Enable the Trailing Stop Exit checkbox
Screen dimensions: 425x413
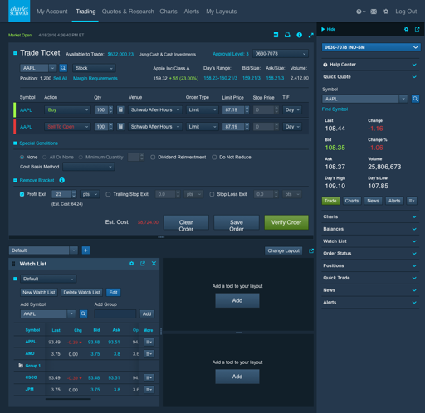(x=108, y=194)
